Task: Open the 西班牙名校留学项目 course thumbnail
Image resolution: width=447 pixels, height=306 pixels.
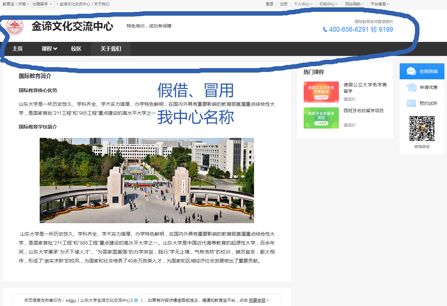Action: click(321, 118)
